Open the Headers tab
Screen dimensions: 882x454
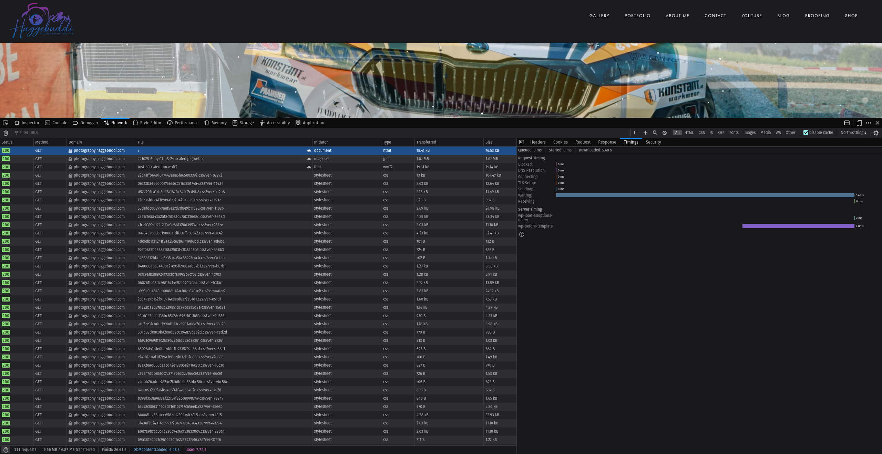(x=538, y=142)
